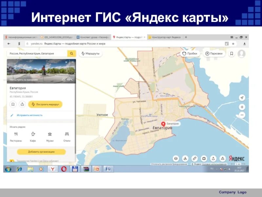This screenshot has height=197, width=262.
Task: Search nearby Рестораны
Action: tap(16, 137)
